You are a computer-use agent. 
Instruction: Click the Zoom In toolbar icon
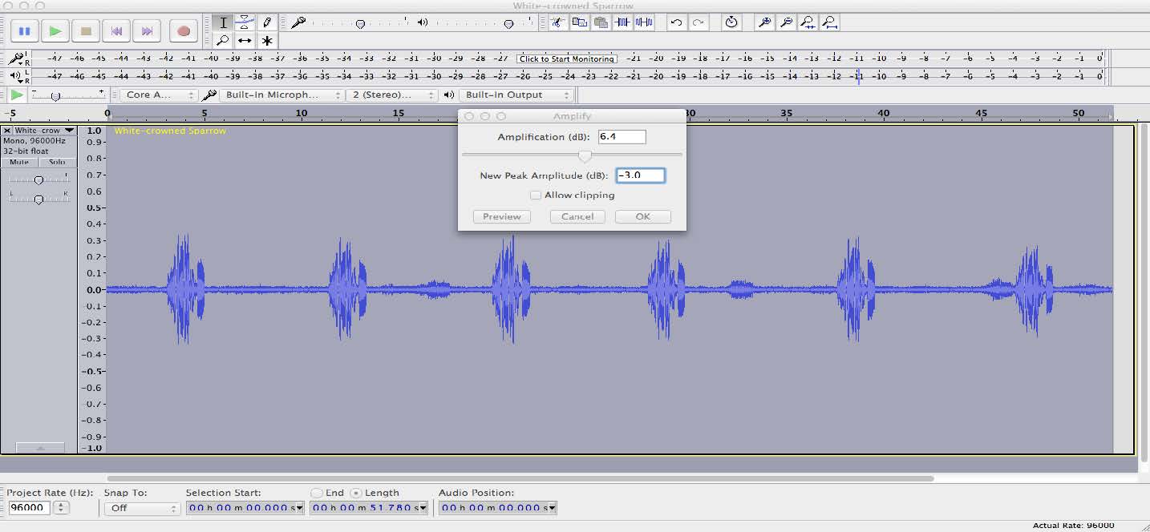click(763, 22)
